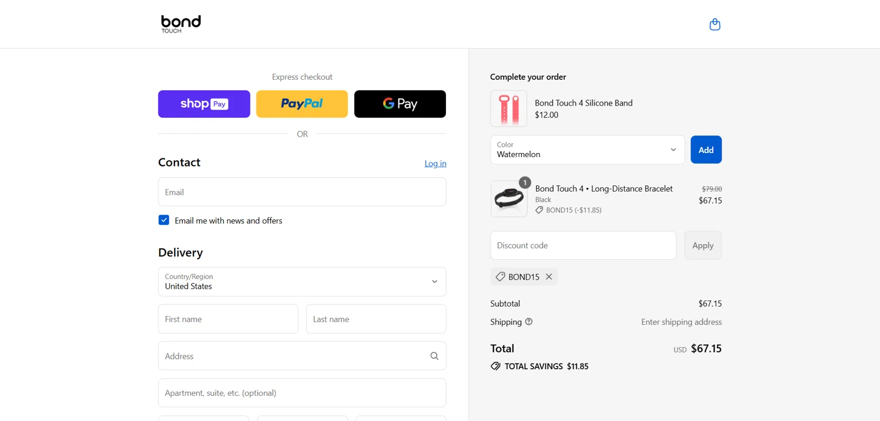Apply the discount code

[703, 245]
